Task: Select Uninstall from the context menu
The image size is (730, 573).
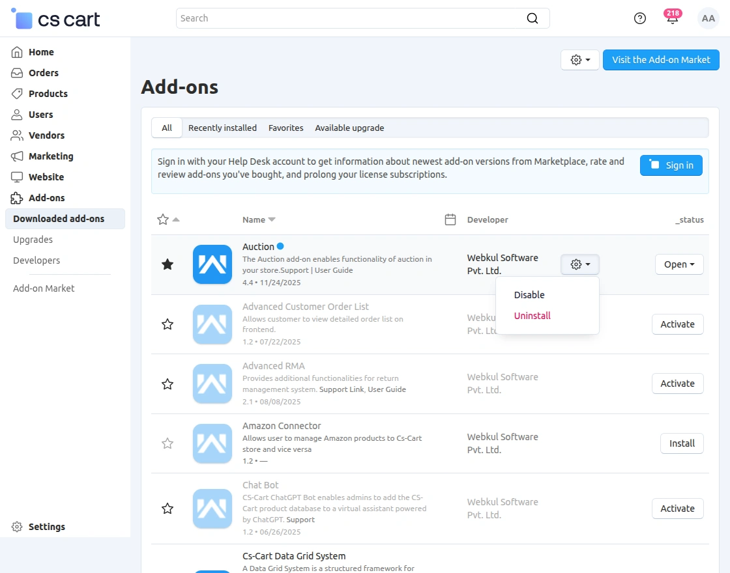Action: click(x=532, y=316)
